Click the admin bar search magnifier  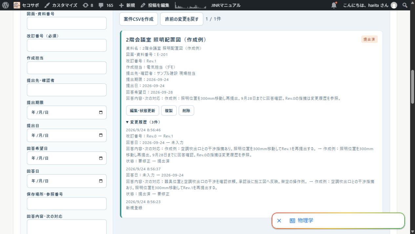[405, 5]
